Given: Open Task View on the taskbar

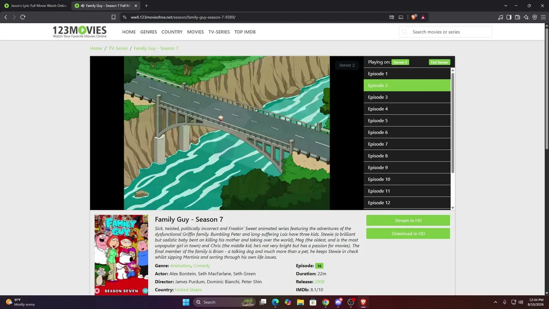Looking at the screenshot, I should coord(263,302).
